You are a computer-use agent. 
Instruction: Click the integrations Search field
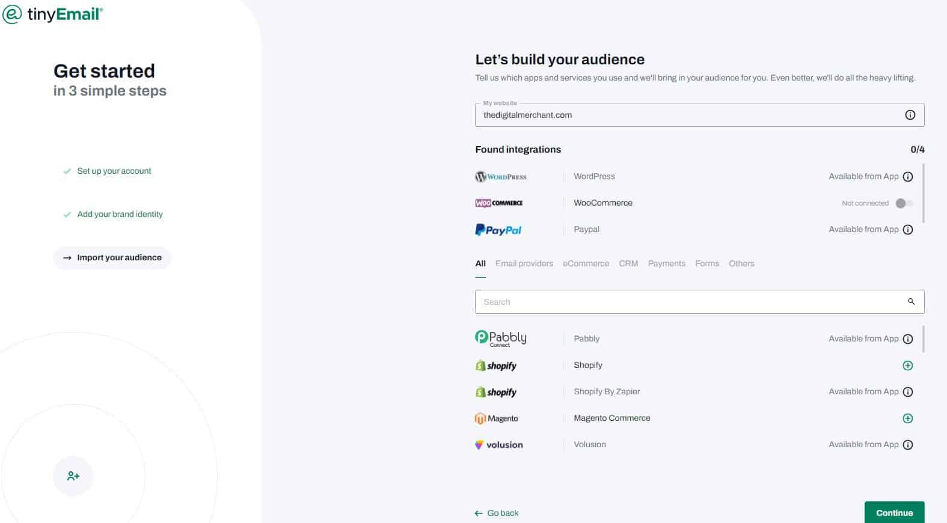pyautogui.click(x=699, y=302)
